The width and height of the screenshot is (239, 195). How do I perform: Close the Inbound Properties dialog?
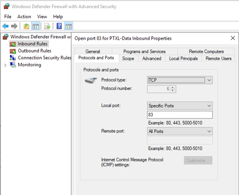pyautogui.click(x=233, y=38)
